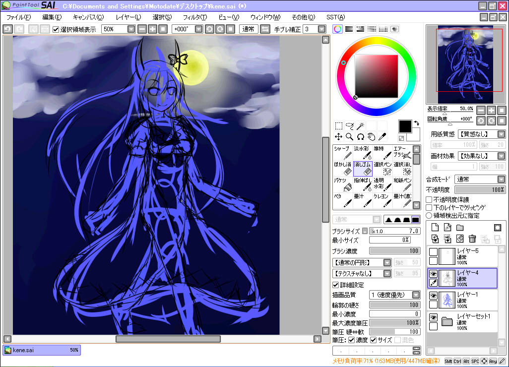Switch to the kene.sai document tab
The height and width of the screenshot is (367, 509).
pos(42,350)
